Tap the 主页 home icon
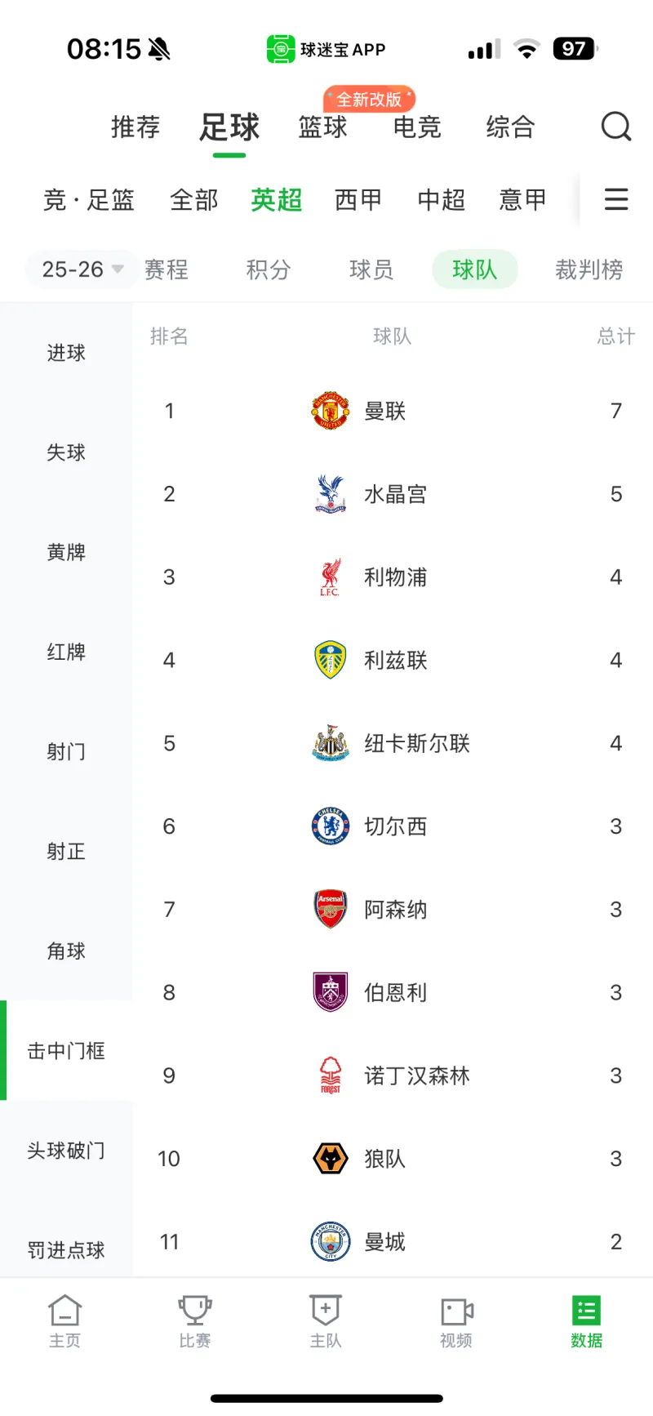This screenshot has width=653, height=1416. [65, 1311]
